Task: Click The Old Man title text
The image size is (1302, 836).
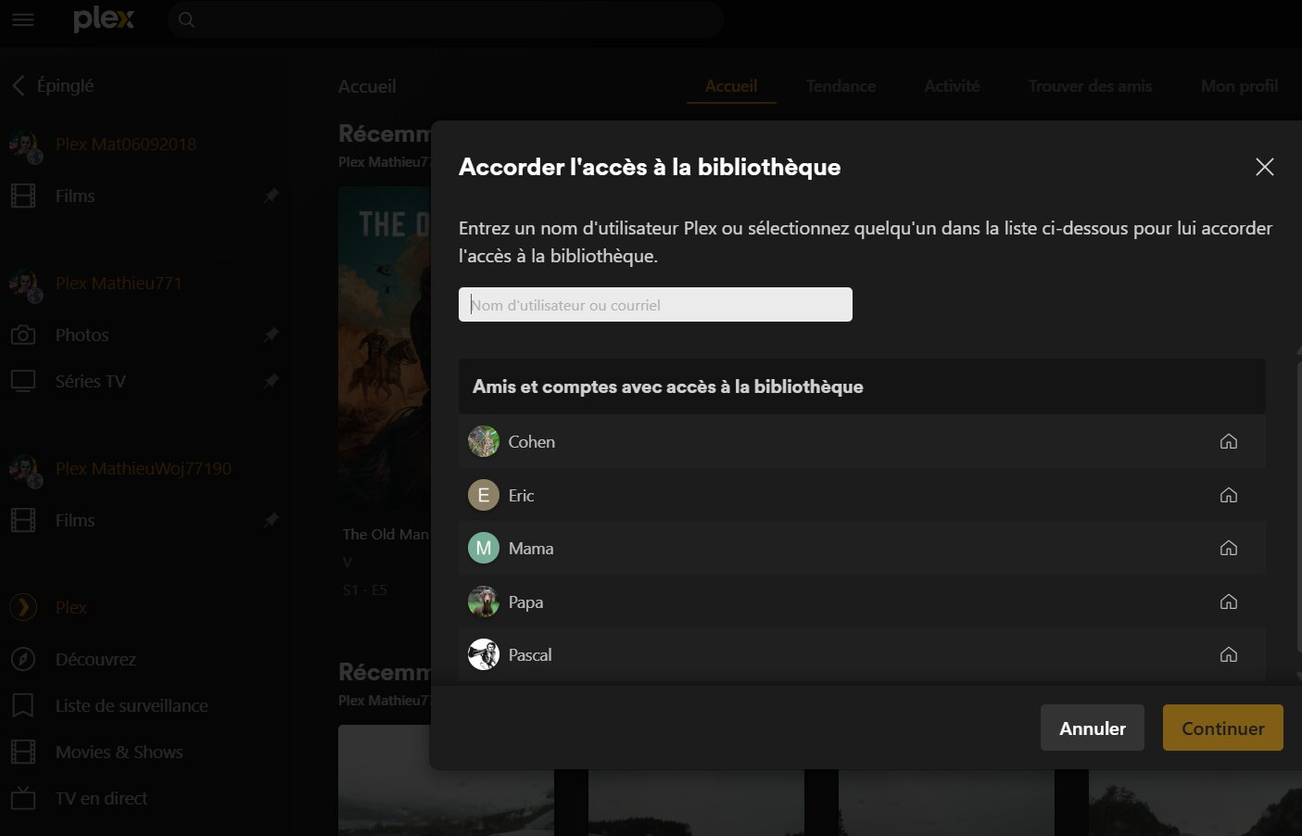Action: (386, 534)
